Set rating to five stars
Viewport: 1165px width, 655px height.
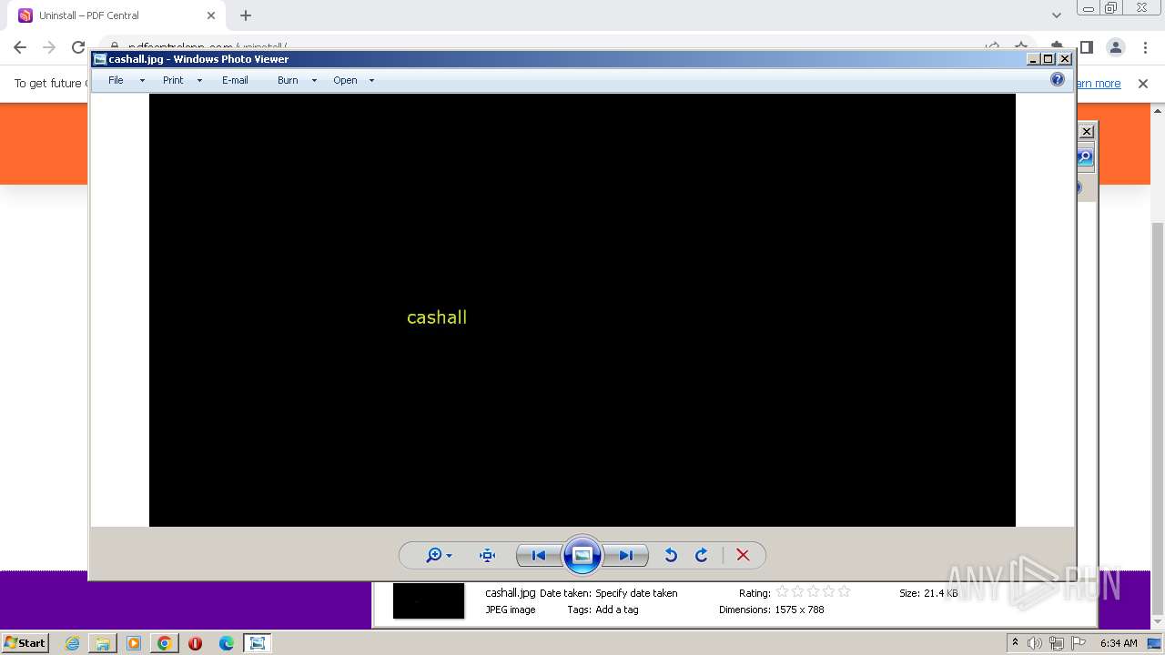click(x=844, y=591)
